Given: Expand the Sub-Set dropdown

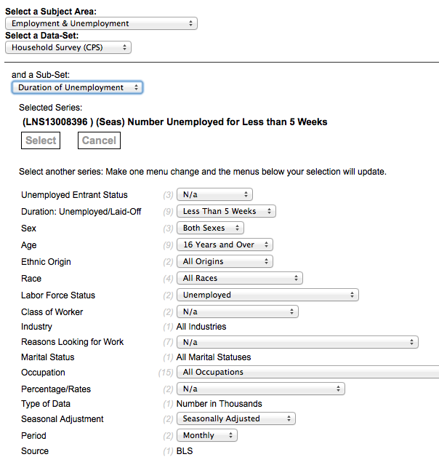Looking at the screenshot, I should pyautogui.click(x=77, y=87).
